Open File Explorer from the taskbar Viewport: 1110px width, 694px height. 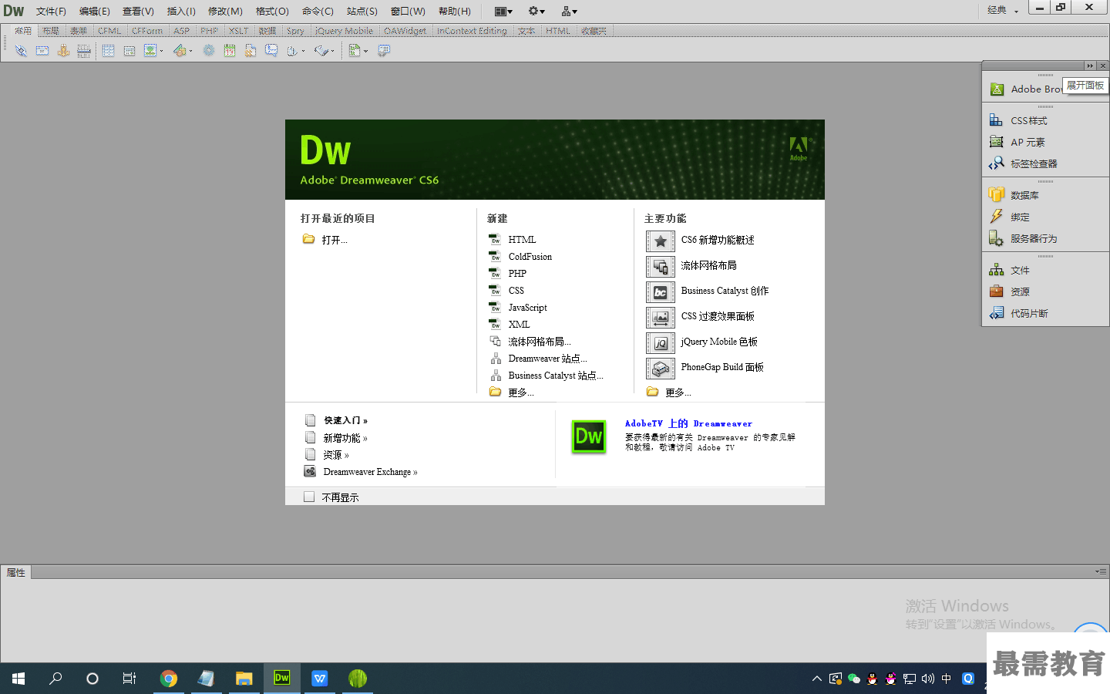(244, 679)
